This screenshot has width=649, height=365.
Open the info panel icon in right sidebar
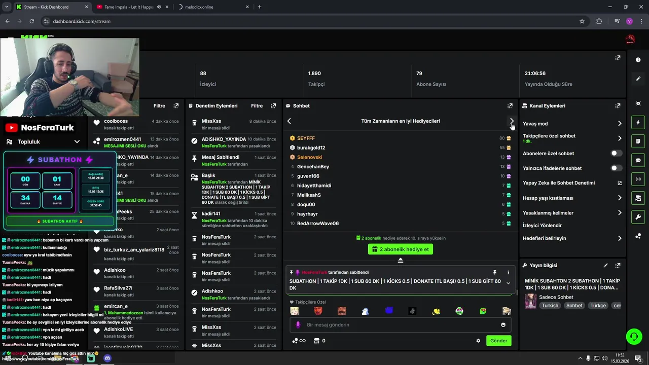(638, 60)
